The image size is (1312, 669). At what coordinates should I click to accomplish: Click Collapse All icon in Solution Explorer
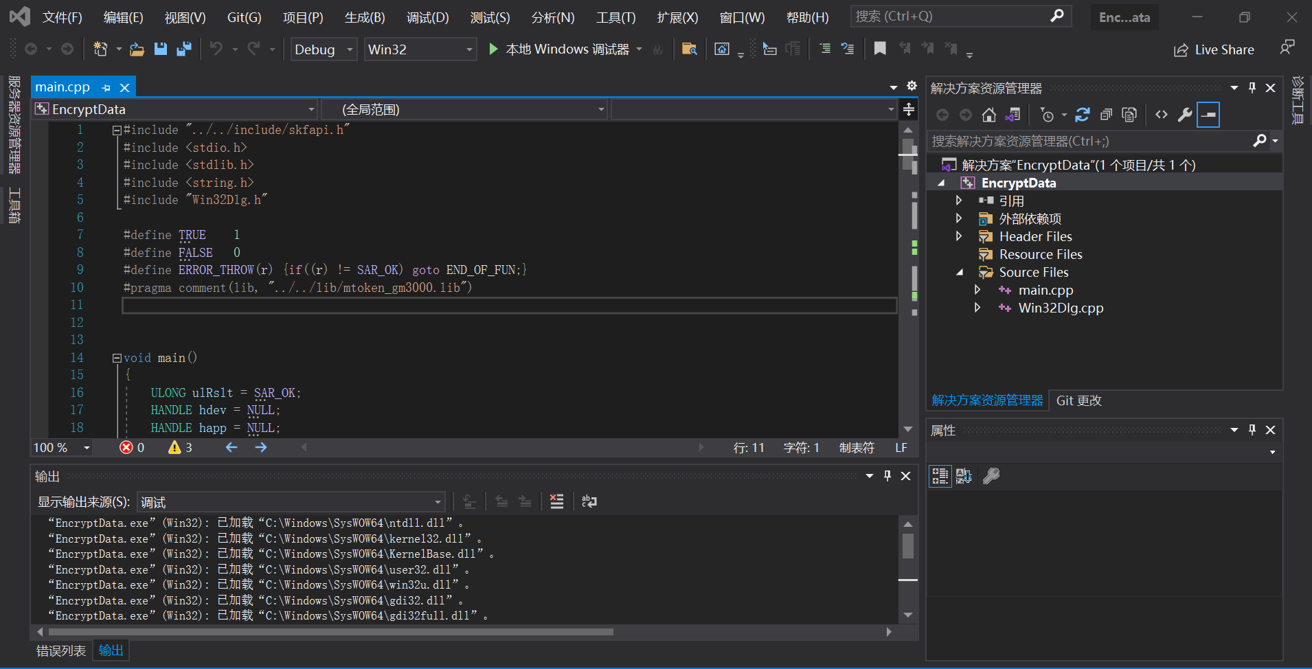click(1106, 115)
